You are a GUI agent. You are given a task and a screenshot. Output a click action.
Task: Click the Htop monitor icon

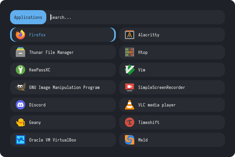tap(130, 52)
